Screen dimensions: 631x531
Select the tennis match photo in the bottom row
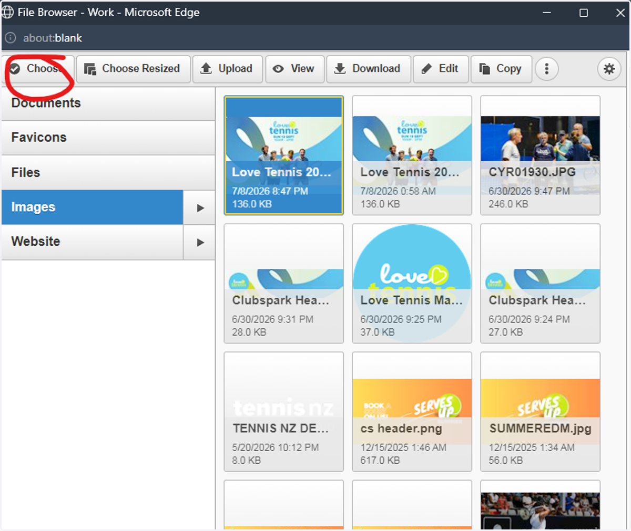[540, 505]
